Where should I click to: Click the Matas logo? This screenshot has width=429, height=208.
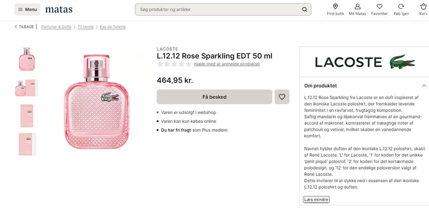coord(59,9)
